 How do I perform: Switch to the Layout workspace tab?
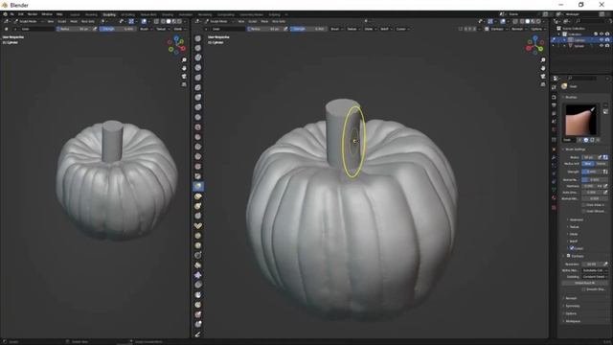[75, 14]
